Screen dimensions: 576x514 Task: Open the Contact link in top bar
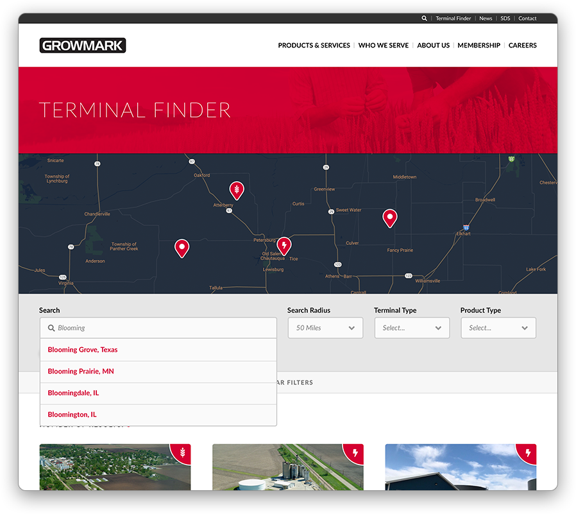point(527,19)
